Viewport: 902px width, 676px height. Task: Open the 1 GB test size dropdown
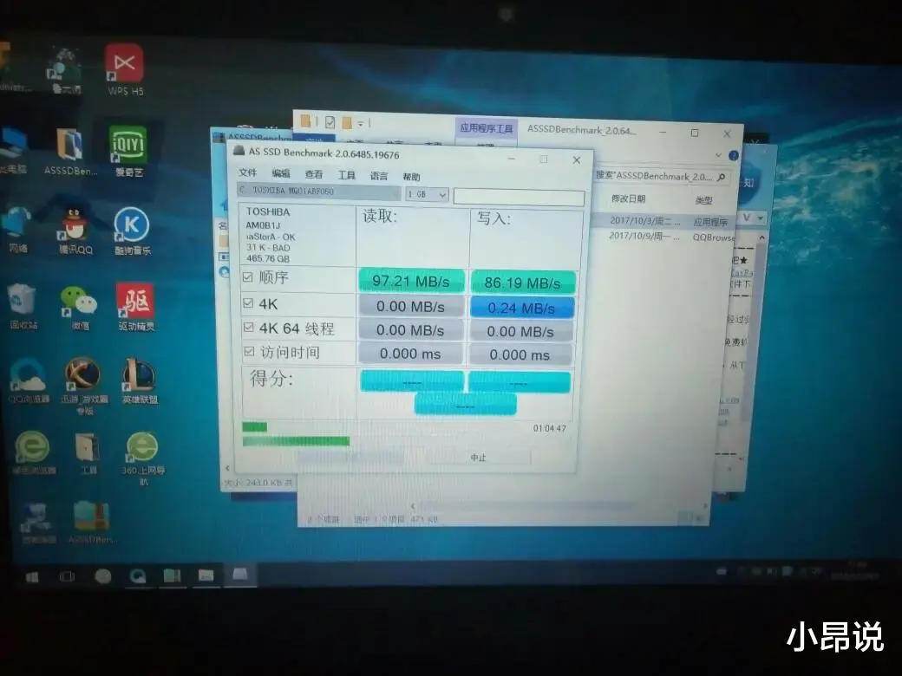pos(427,194)
